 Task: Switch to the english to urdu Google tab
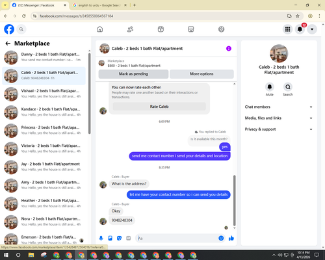99,5
